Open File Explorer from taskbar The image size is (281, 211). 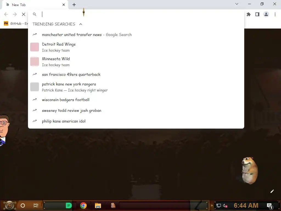[98, 206]
